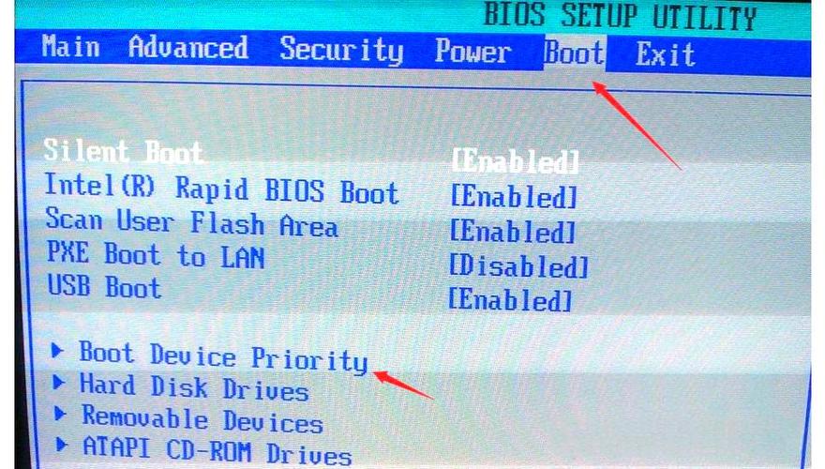
Task: Select the Power tab
Action: [472, 52]
